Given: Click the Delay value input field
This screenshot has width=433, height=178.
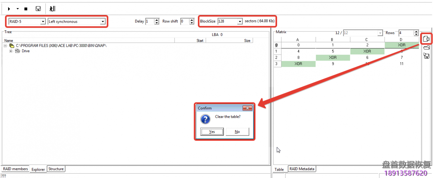Looking at the screenshot, I should point(149,21).
